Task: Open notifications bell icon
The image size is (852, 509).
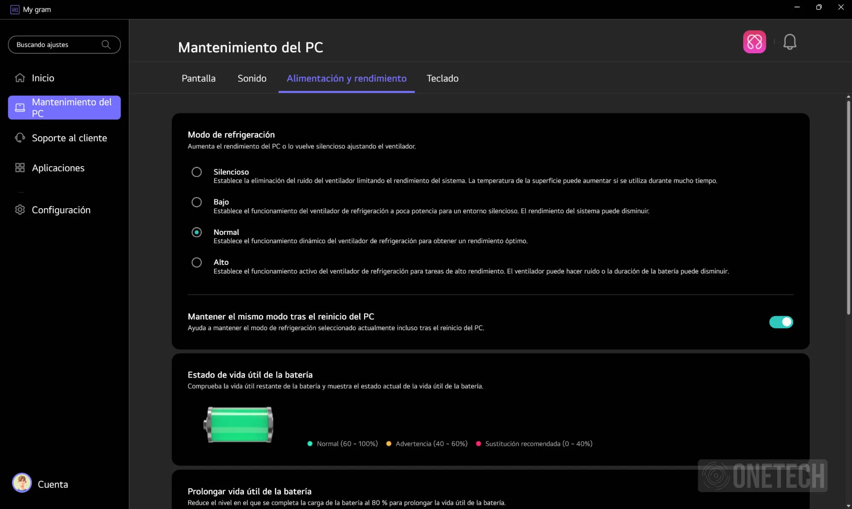Action: [x=790, y=42]
